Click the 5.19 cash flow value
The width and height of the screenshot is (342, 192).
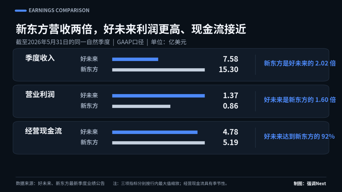(230, 142)
